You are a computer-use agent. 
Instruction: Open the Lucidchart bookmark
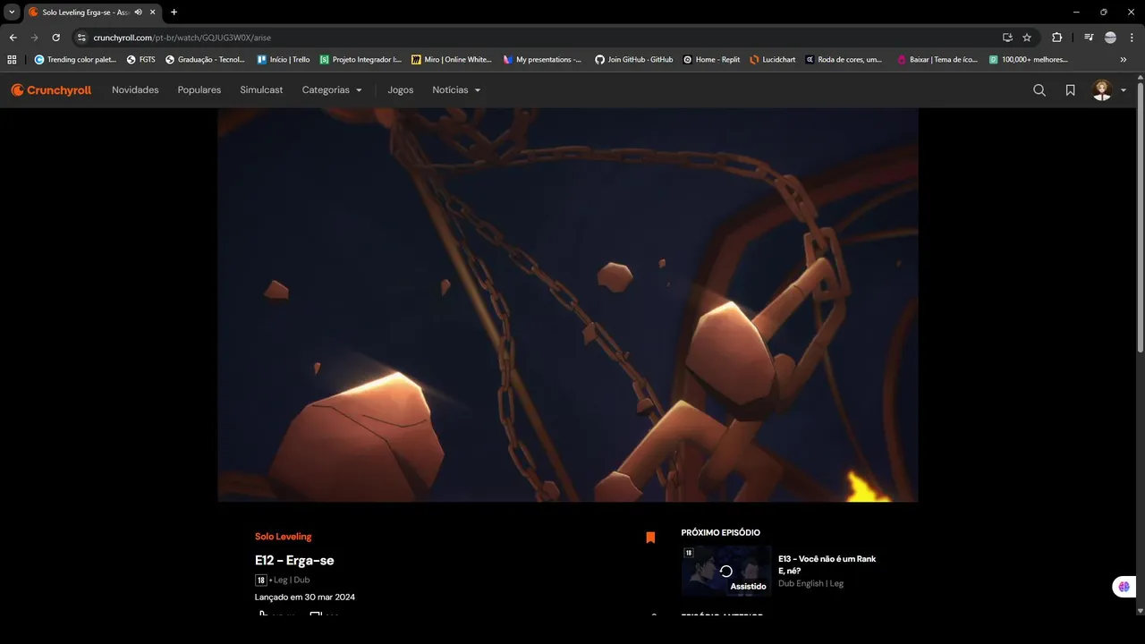[773, 60]
